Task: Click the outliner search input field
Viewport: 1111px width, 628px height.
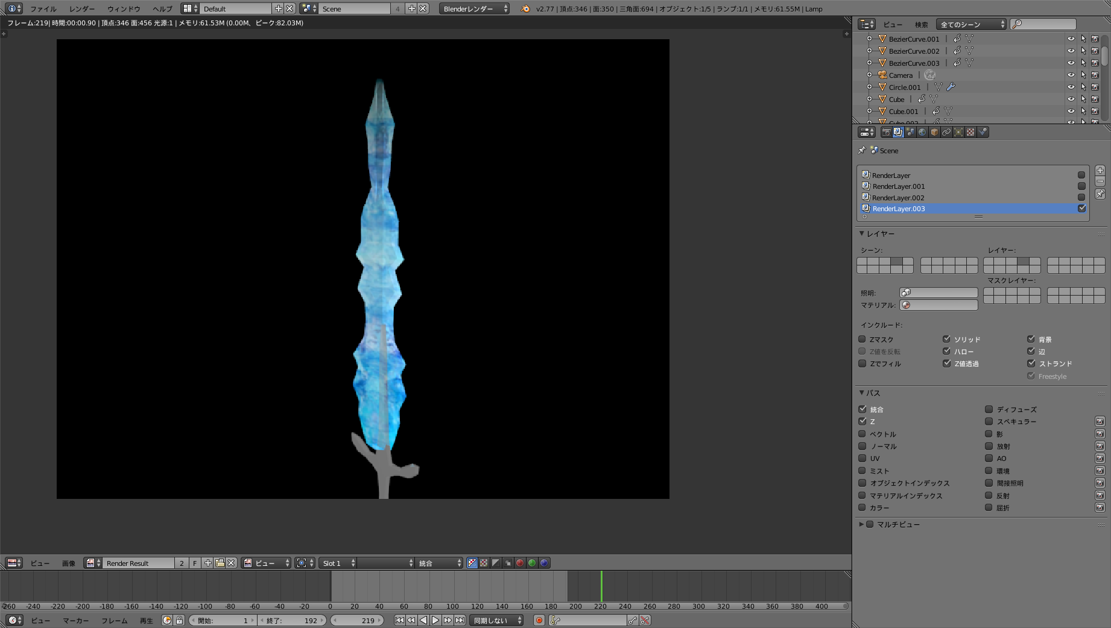Action: pyautogui.click(x=1043, y=24)
